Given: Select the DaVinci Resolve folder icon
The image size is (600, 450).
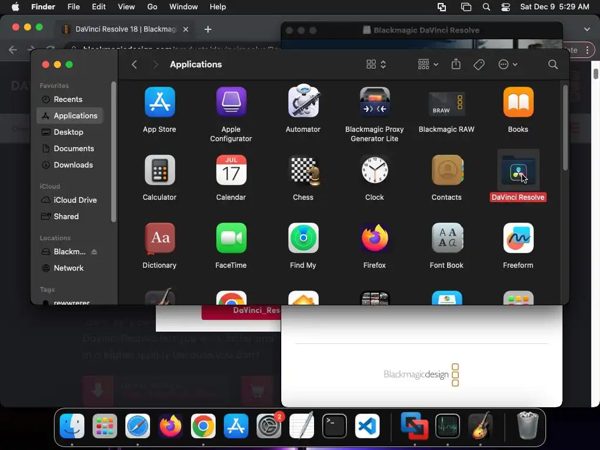Looking at the screenshot, I should click(518, 171).
